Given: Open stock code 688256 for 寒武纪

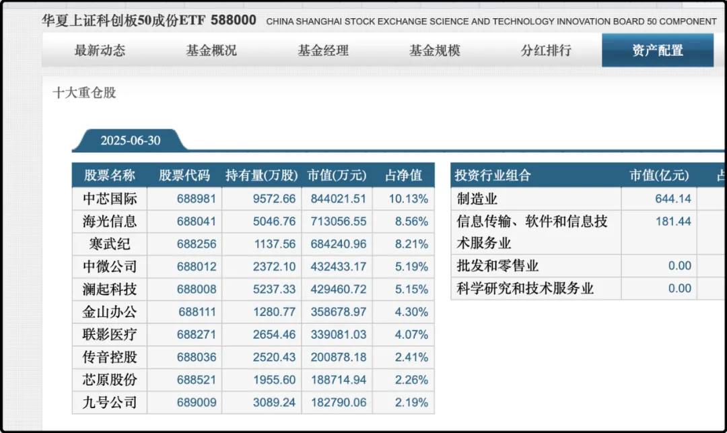Looking at the screenshot, I should pos(197,244).
